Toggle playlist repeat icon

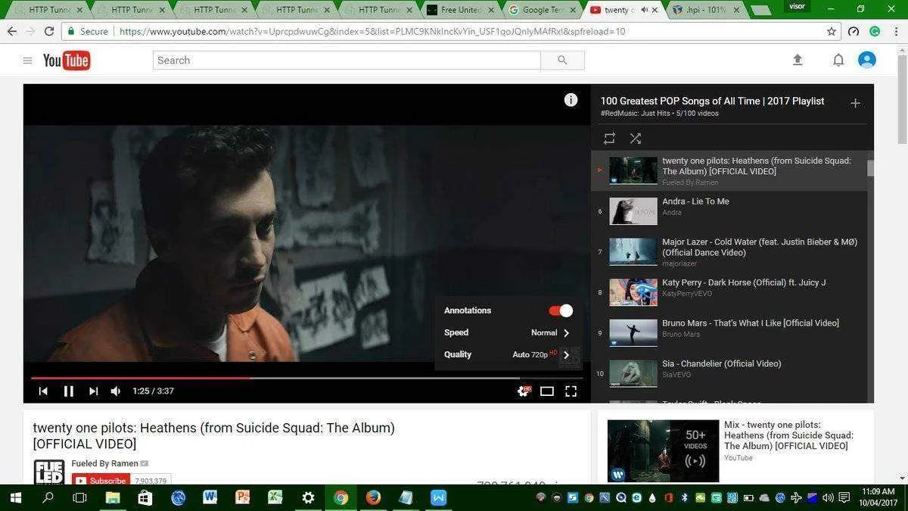pyautogui.click(x=609, y=139)
